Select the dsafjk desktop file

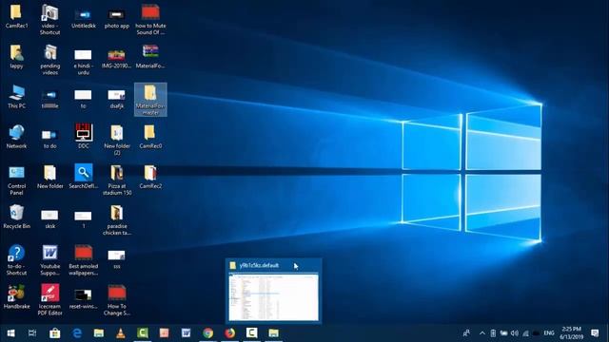pyautogui.click(x=116, y=99)
